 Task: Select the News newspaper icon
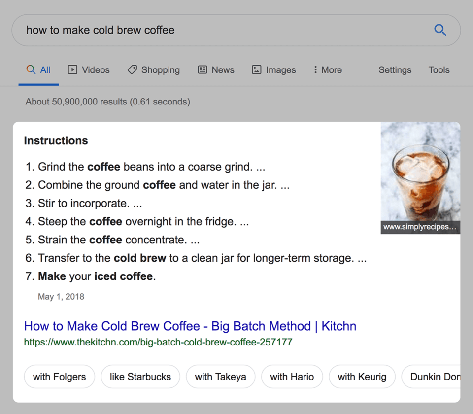coord(203,69)
